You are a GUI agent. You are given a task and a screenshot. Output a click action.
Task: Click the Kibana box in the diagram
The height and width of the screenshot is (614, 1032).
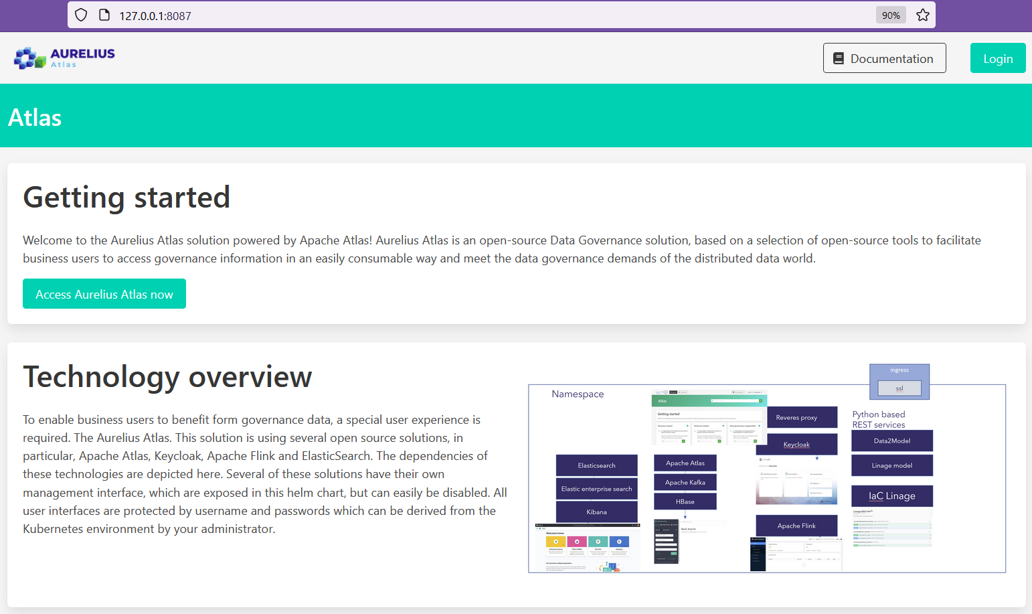click(597, 512)
